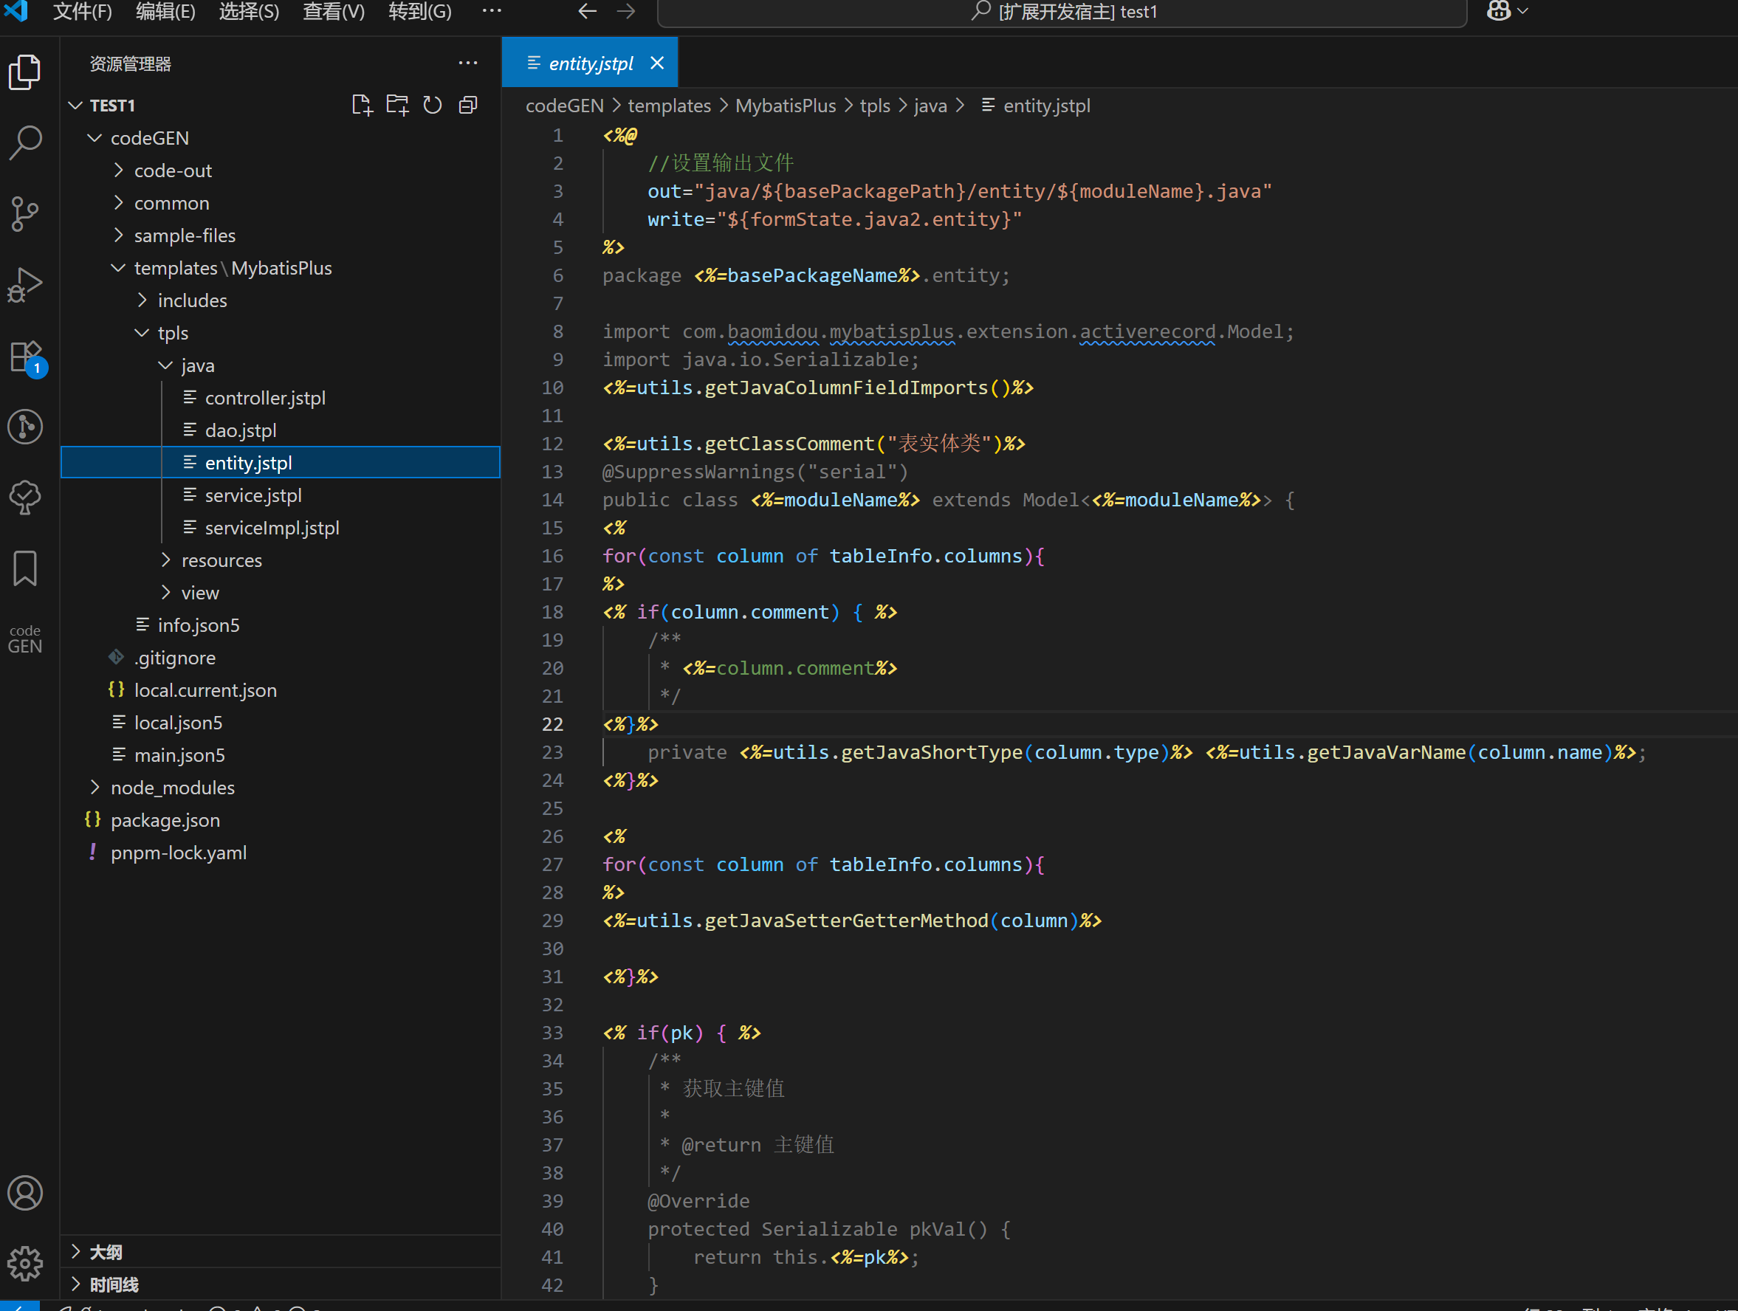Open the Search view in activity bar

tap(25, 143)
